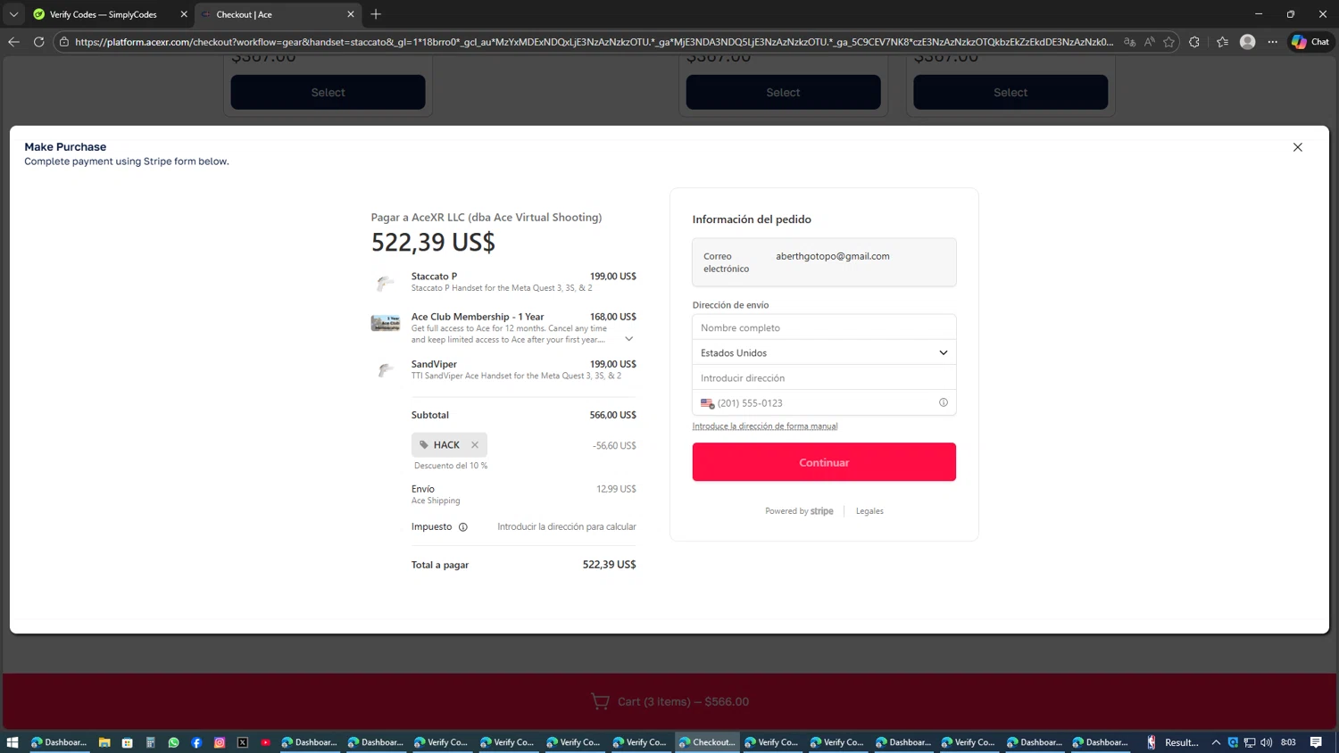Open the Windows Start menu
The height and width of the screenshot is (753, 1339).
[12, 742]
